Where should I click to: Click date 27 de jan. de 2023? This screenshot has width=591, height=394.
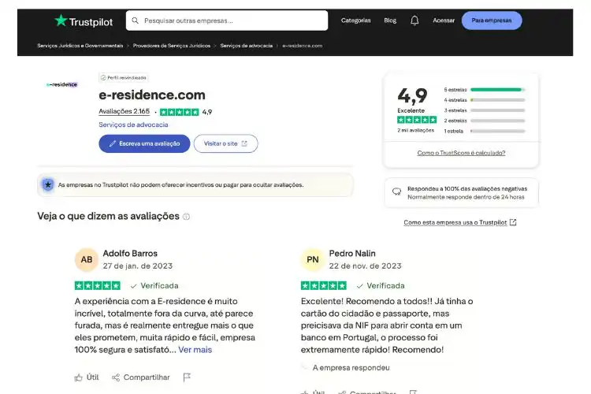(x=138, y=266)
